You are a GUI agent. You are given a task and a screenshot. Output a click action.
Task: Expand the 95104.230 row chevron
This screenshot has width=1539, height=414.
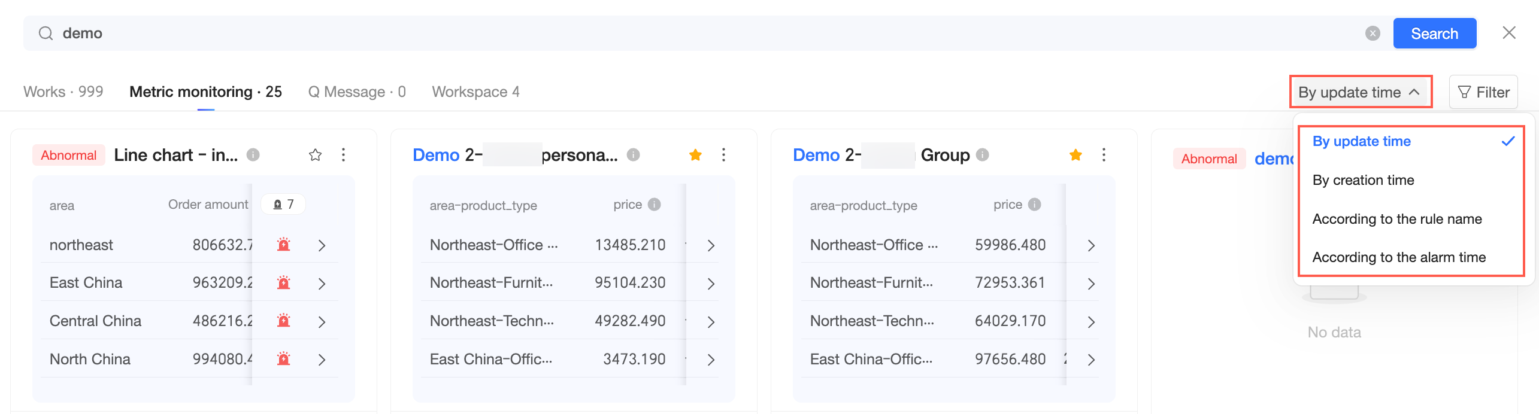click(x=711, y=284)
